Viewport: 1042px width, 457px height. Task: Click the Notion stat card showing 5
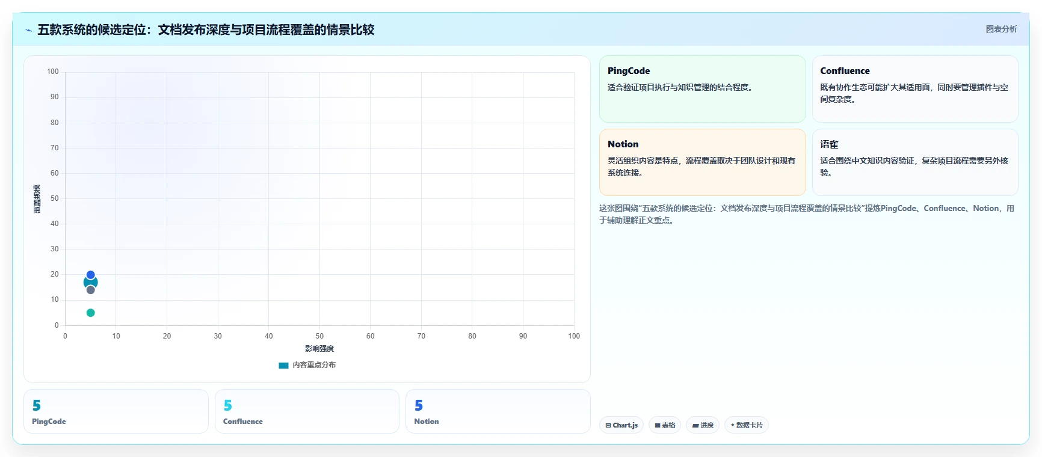coord(498,411)
